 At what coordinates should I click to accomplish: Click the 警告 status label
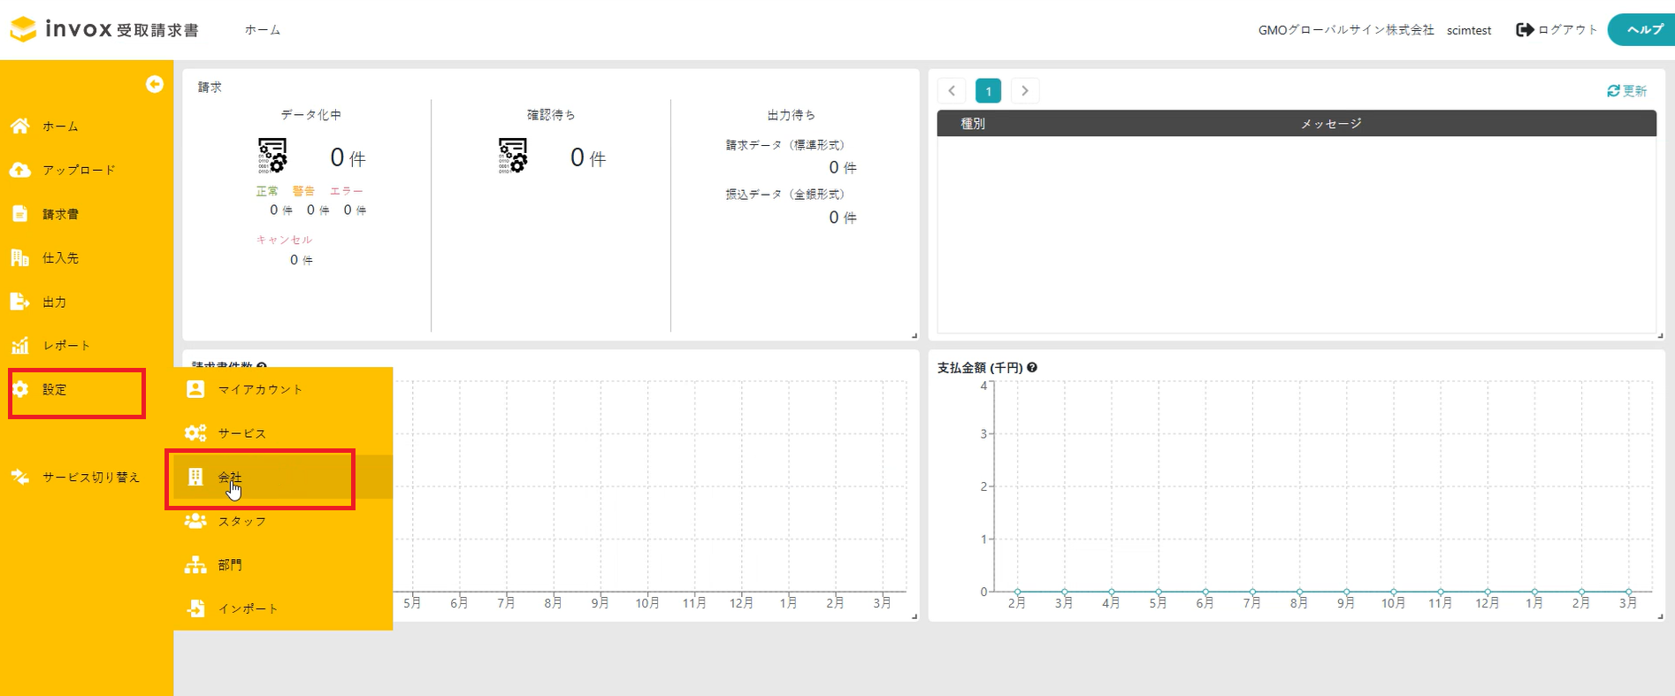coord(304,191)
